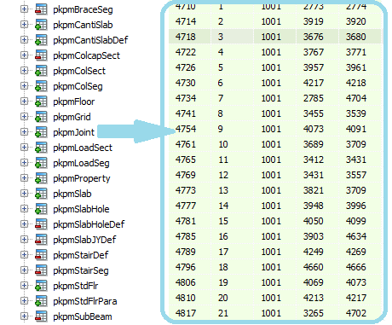Expand the pkpmFloor tree node
The height and width of the screenshot is (325, 392).
[x=24, y=102]
